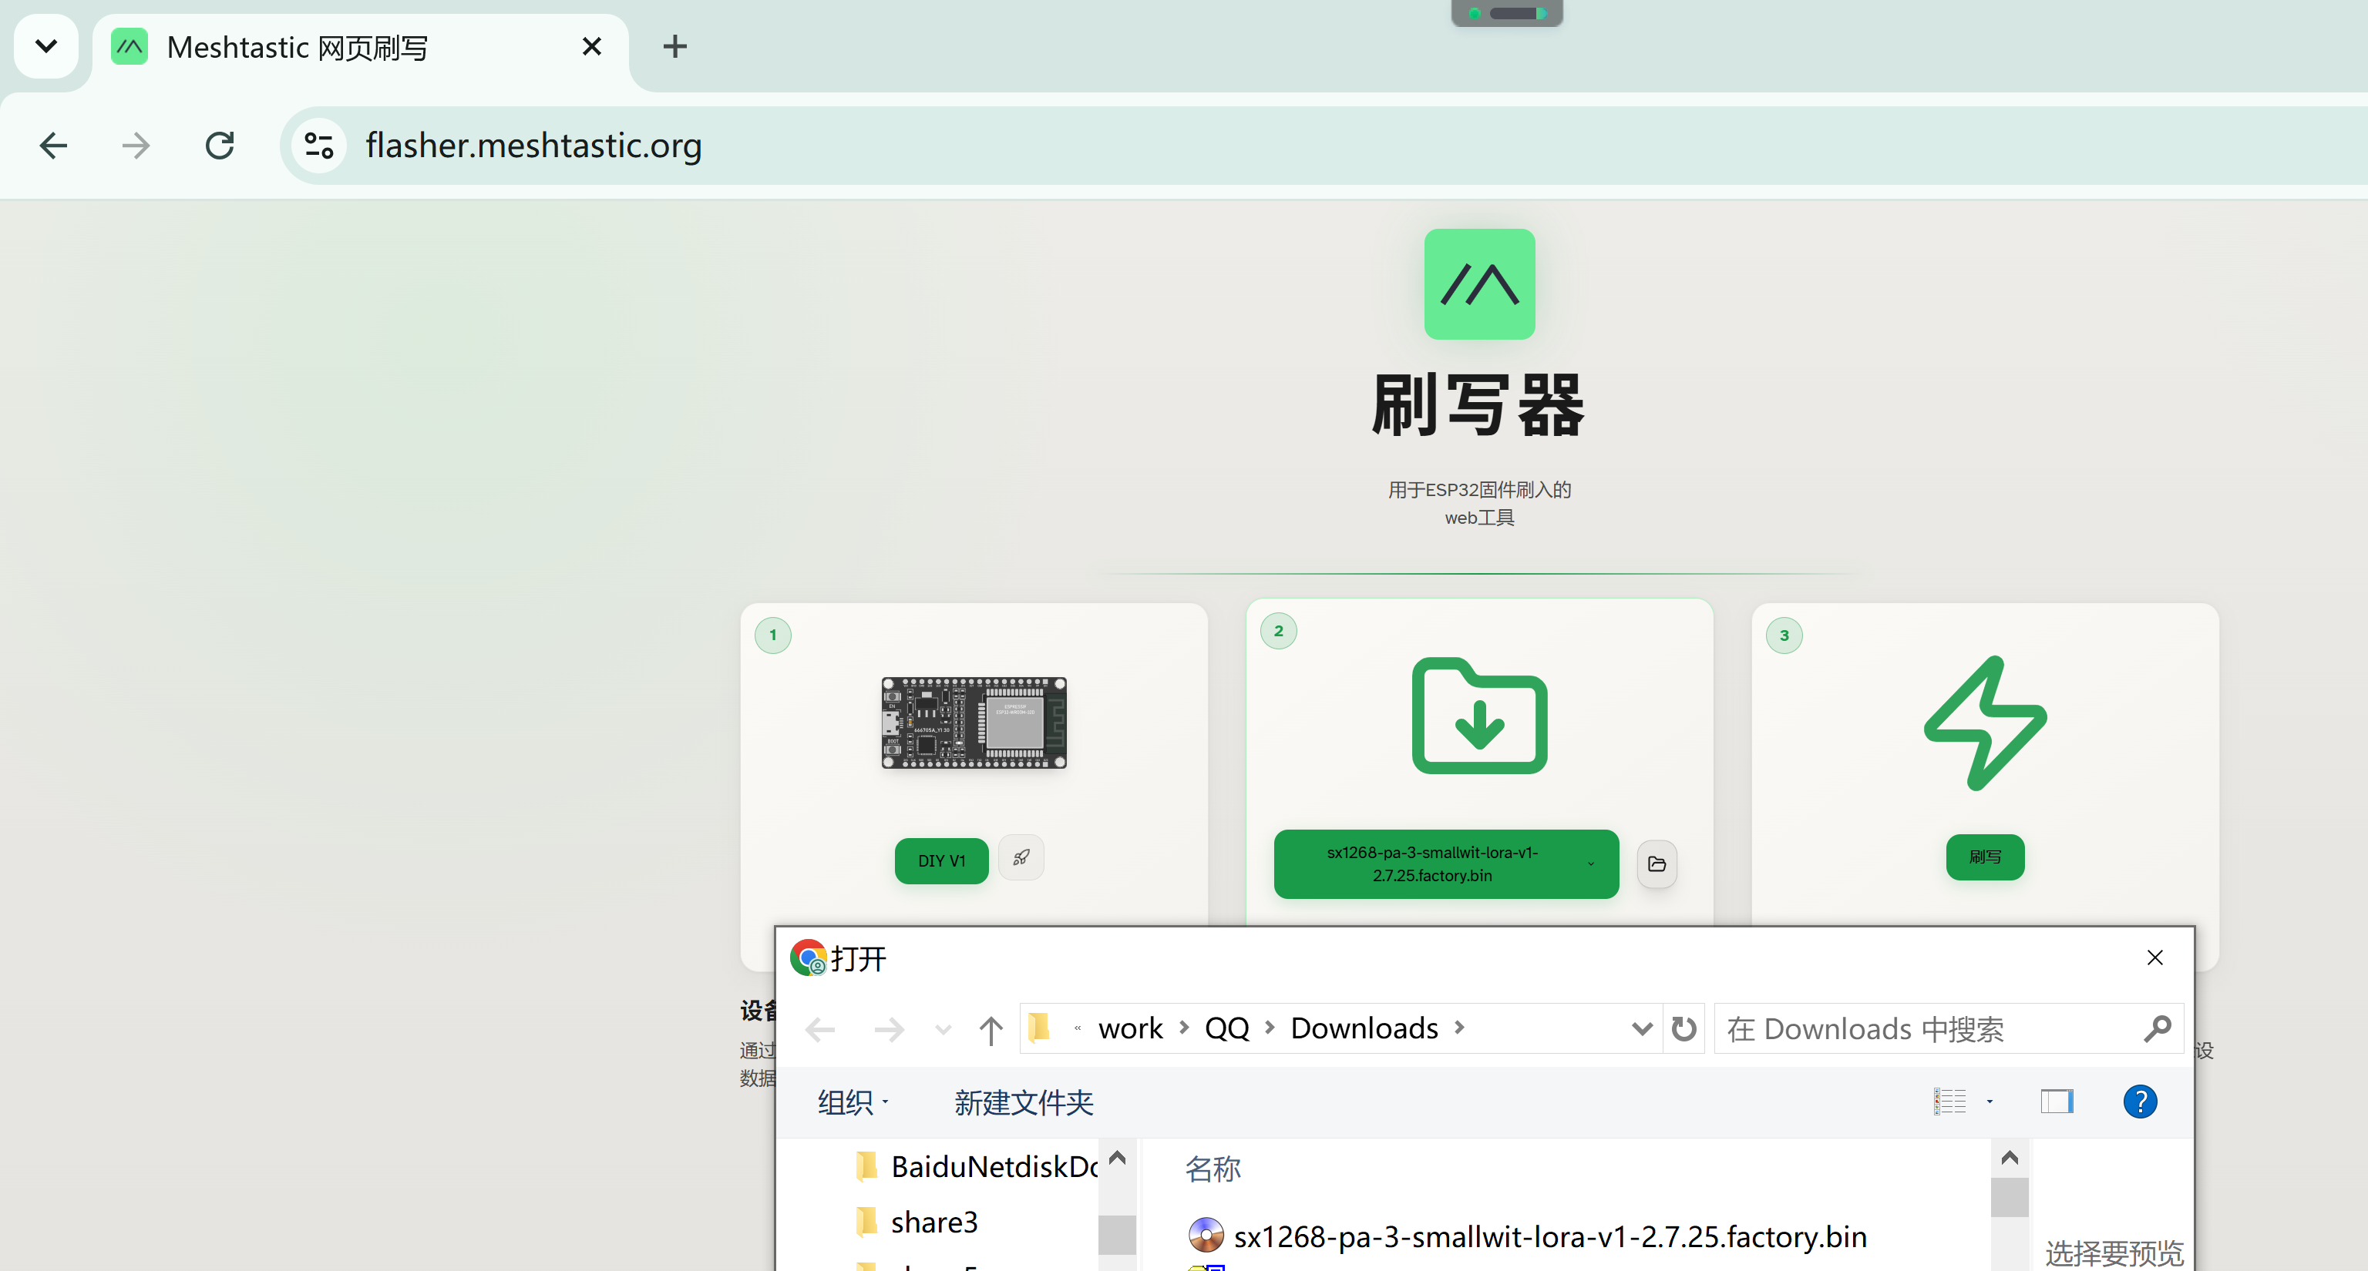Expand the arrow after Downloads breadcrumb

coord(1459,1027)
